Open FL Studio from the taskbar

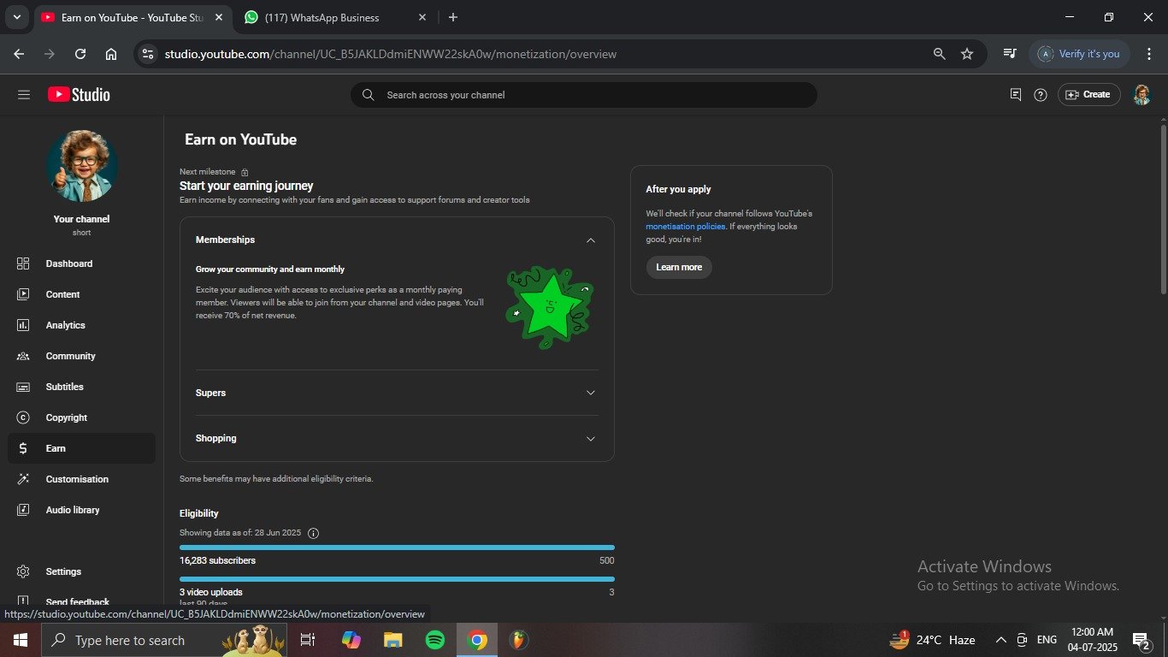point(518,640)
